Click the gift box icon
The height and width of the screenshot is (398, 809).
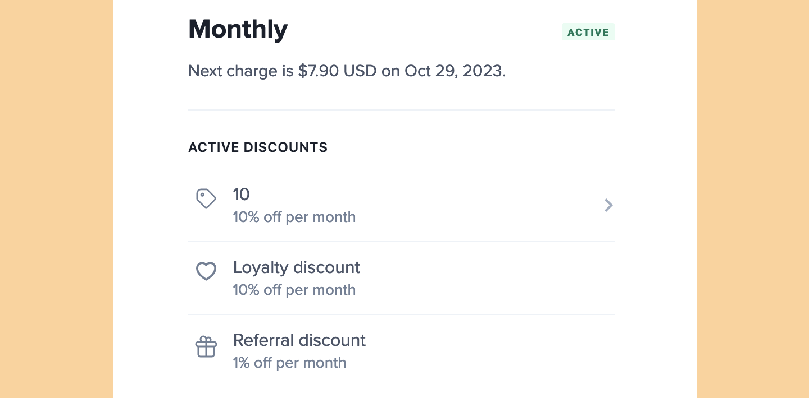coord(206,346)
